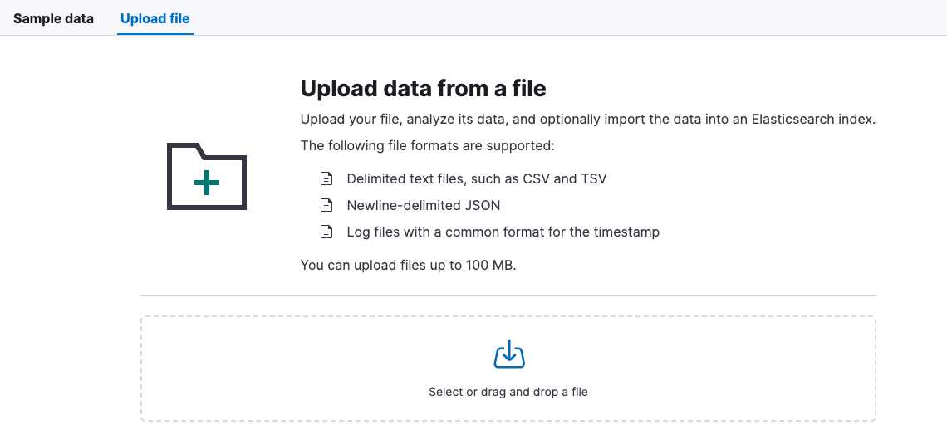Click the 'Upload data from a file' heading
The width and height of the screenshot is (947, 435).
pos(423,88)
